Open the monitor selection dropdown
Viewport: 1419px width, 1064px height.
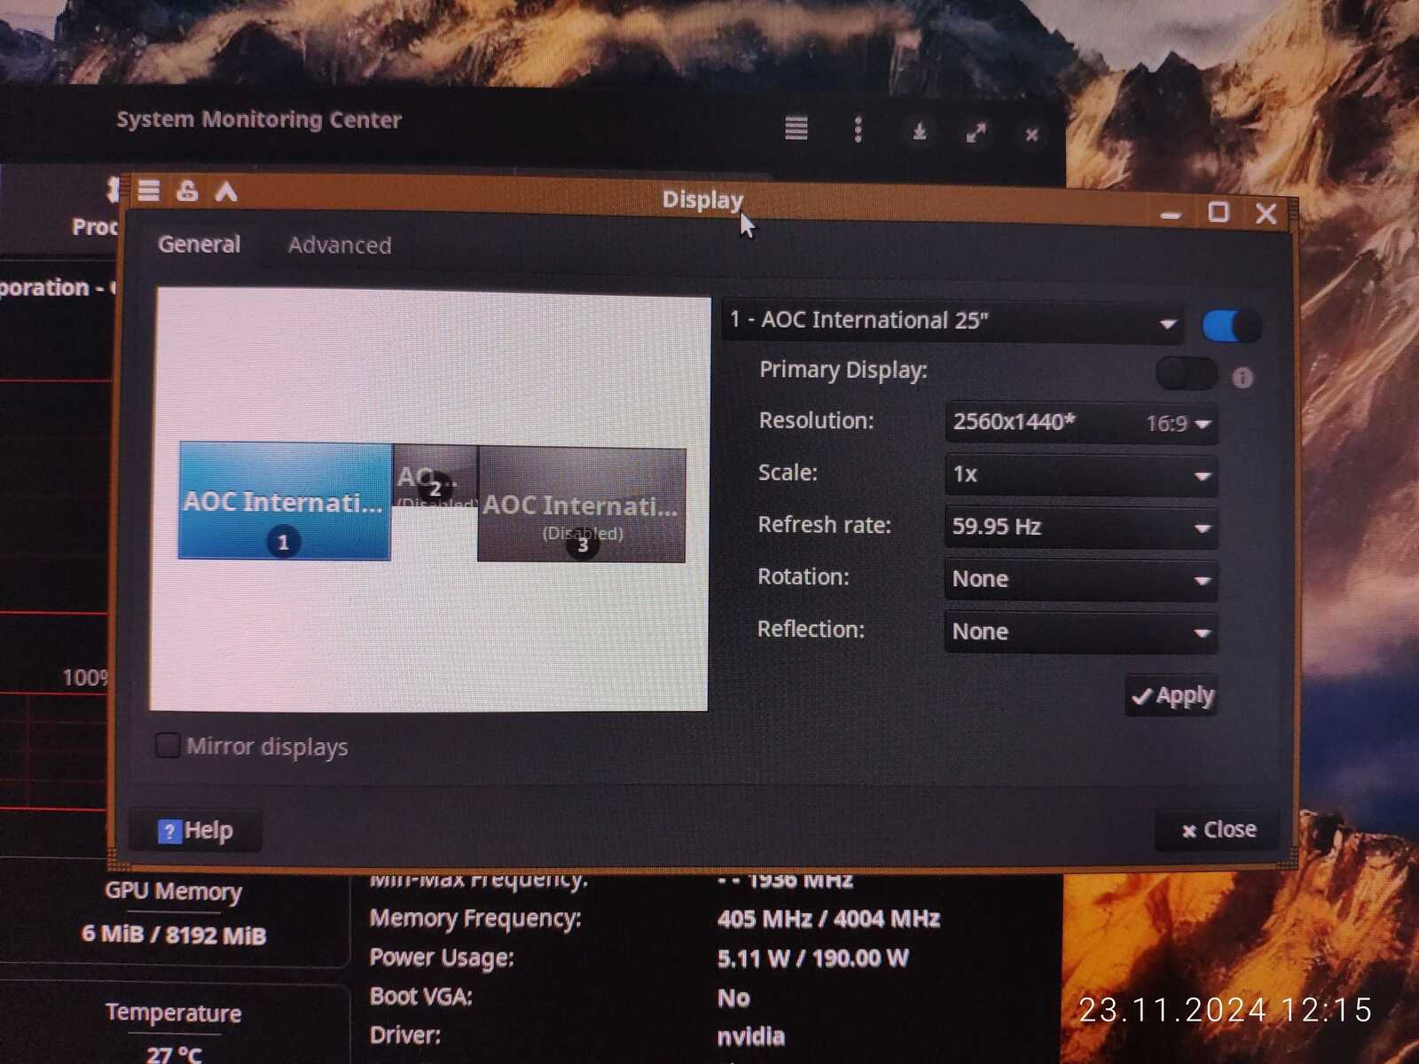point(954,321)
